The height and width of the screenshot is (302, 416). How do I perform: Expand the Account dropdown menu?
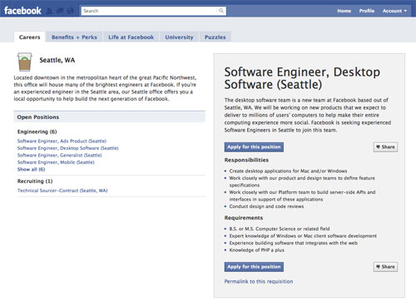394,11
